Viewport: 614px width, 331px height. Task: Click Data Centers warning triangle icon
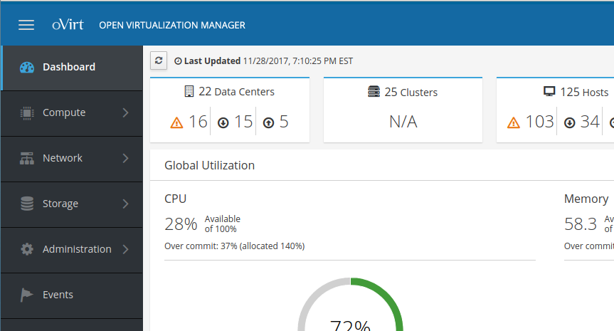pos(177,122)
